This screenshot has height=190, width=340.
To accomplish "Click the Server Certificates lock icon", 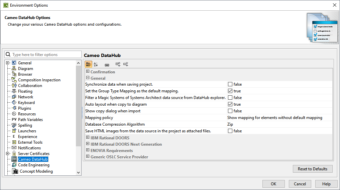I will click(14, 154).
